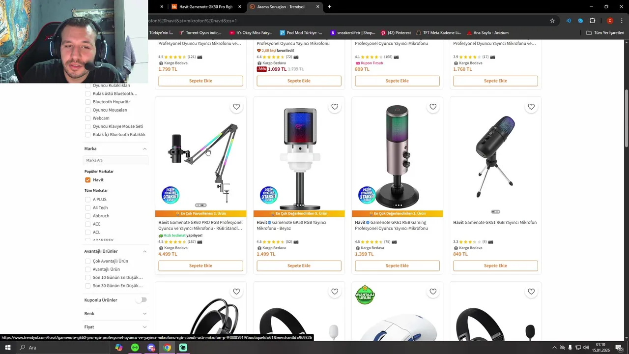Open new browser tab with plus icon

pos(329,6)
